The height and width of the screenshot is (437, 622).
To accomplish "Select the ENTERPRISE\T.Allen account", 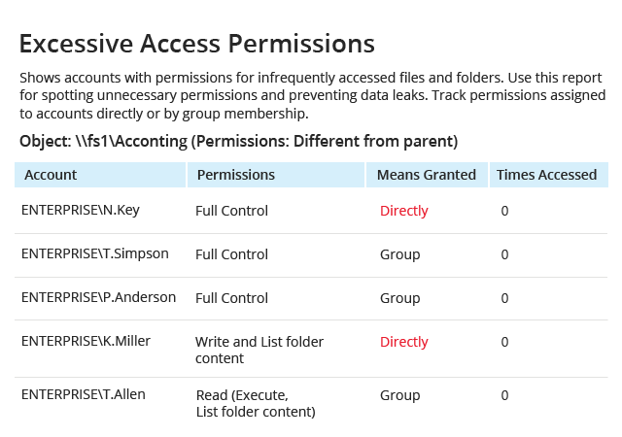I will point(84,394).
